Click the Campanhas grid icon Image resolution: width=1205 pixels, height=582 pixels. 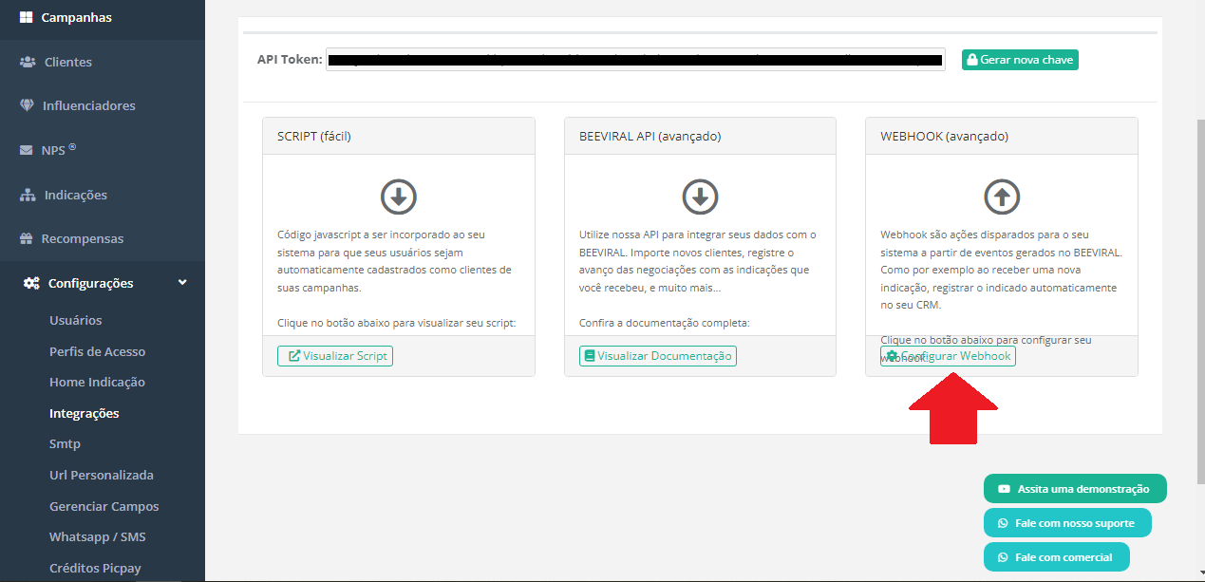click(26, 17)
